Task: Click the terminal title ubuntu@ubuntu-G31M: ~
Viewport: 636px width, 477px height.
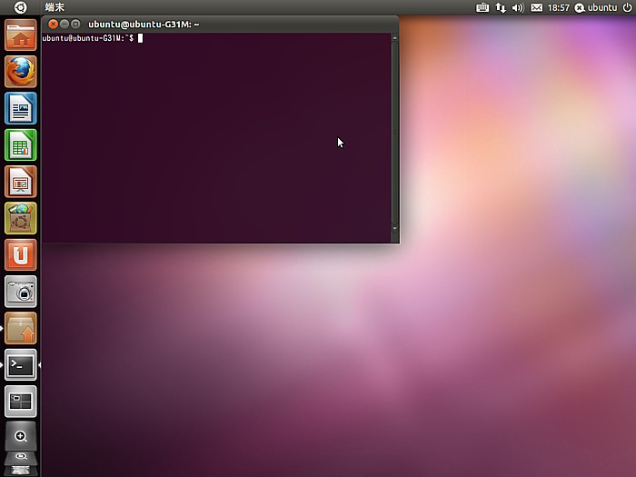Action: point(144,25)
